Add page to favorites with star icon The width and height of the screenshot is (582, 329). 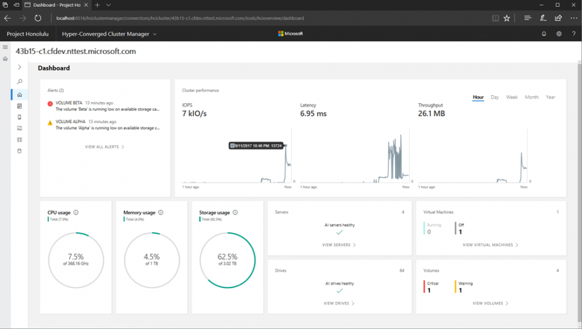coord(507,19)
